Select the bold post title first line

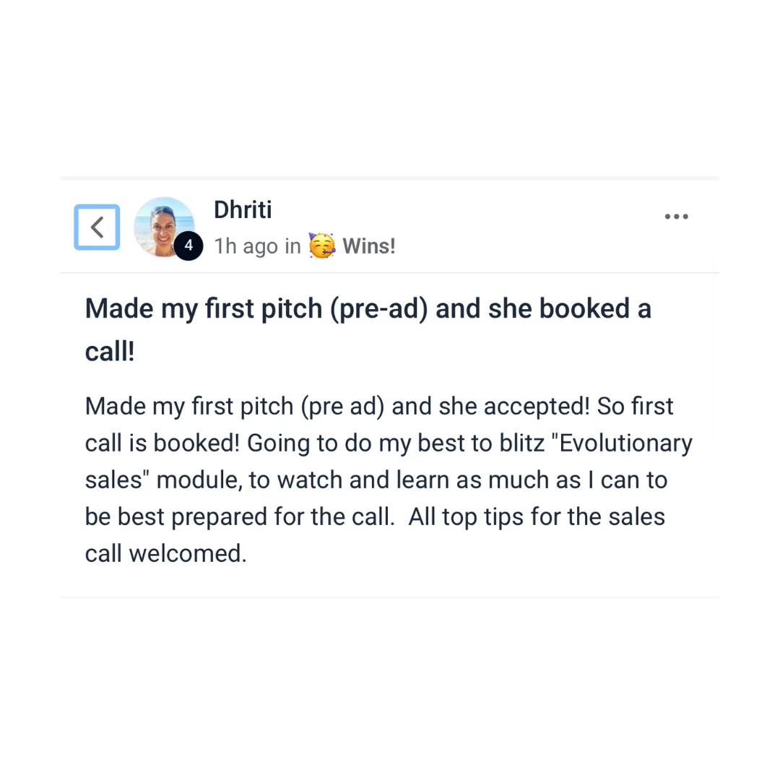pyautogui.click(x=368, y=308)
